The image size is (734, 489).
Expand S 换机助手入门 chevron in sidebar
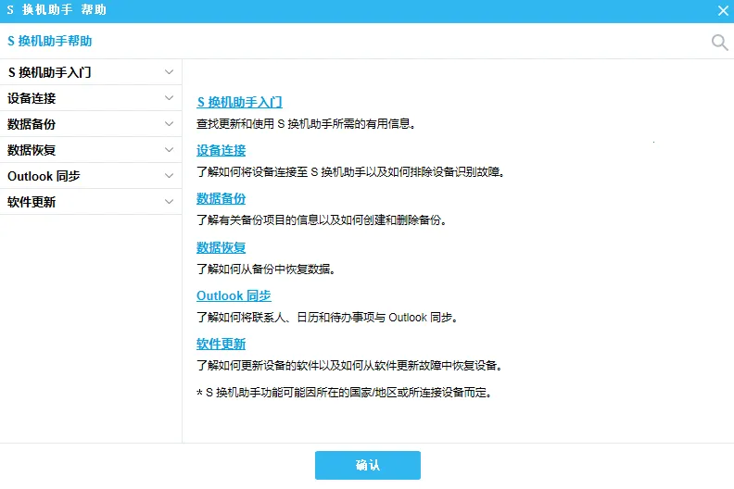pos(169,72)
